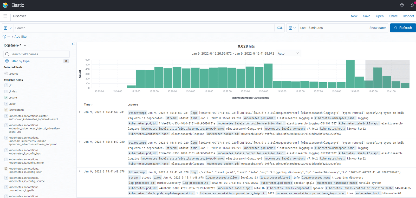
Task: Click Add filter
Action: coord(20,37)
